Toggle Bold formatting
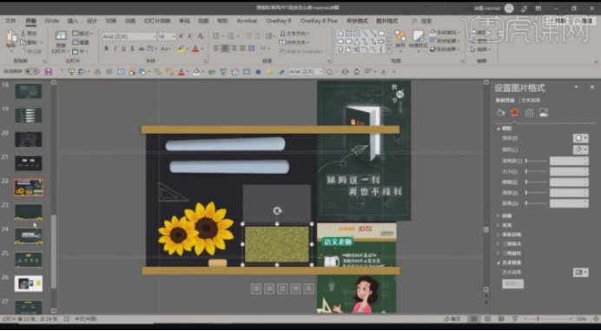This screenshot has width=601, height=331. click(106, 49)
